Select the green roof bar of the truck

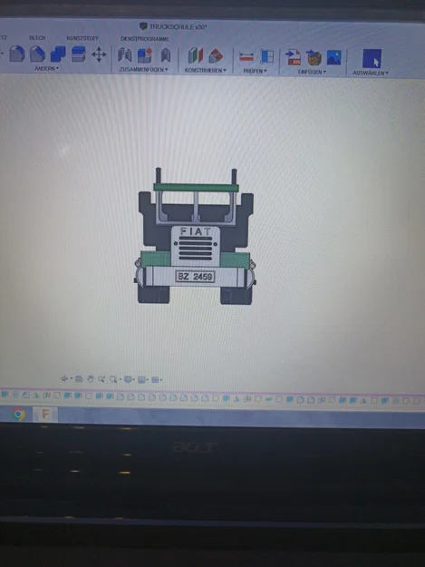pyautogui.click(x=196, y=187)
